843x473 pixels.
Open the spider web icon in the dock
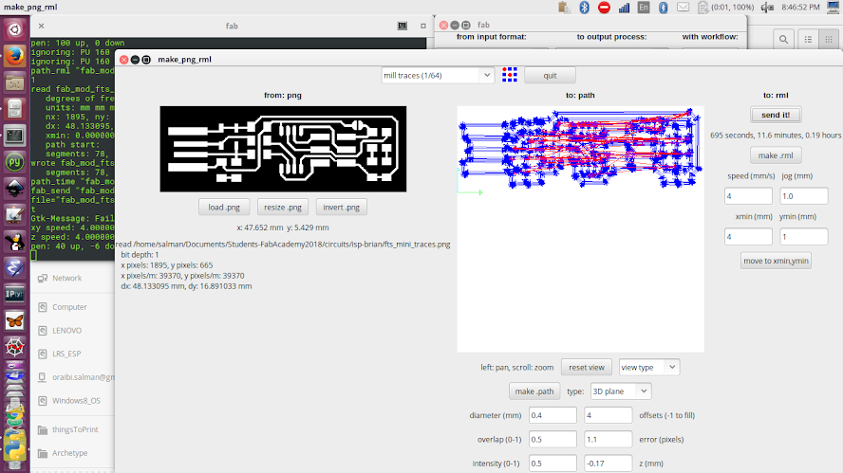(14, 347)
